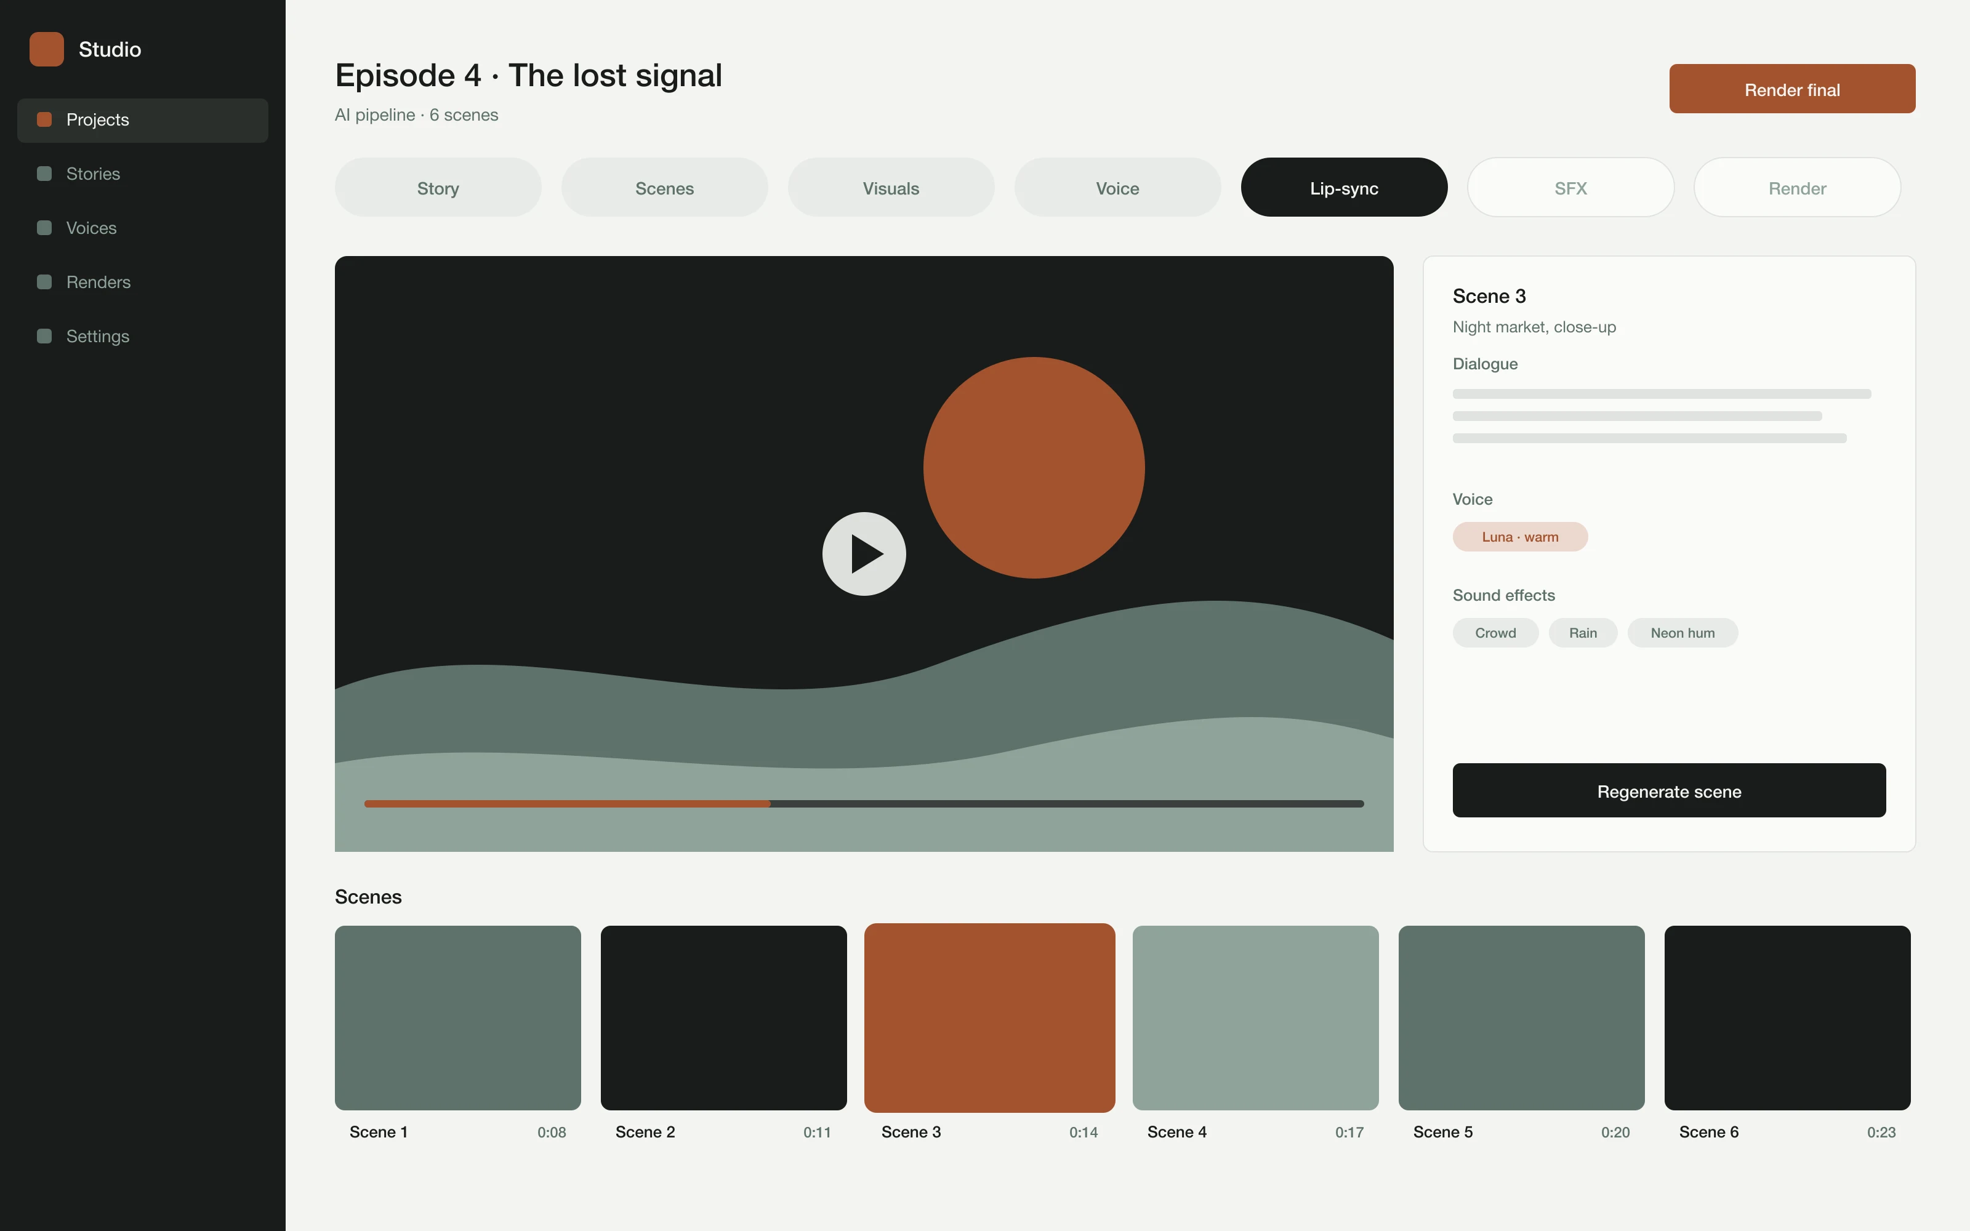Screen dimensions: 1970x1231
Task: Click the Neon hum sound effect chip
Action: 1683,633
